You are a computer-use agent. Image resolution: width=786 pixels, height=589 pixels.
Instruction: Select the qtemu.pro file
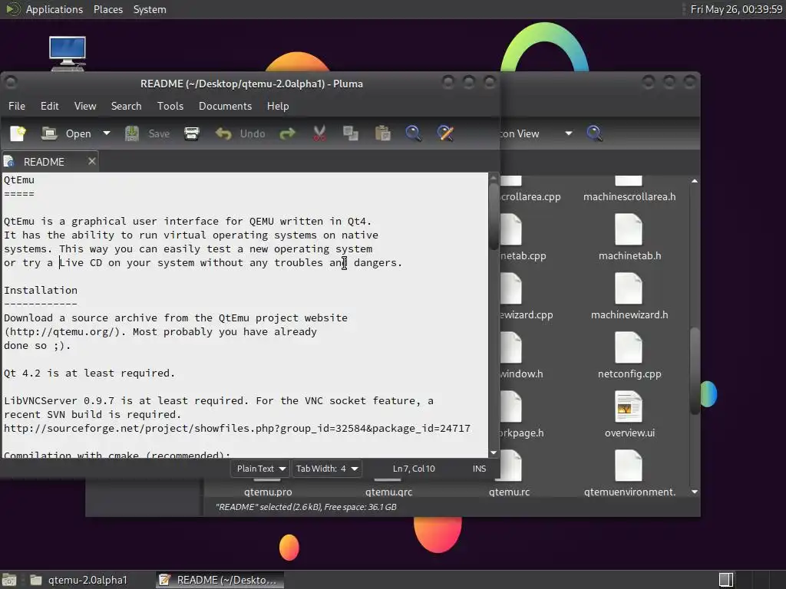point(268,492)
